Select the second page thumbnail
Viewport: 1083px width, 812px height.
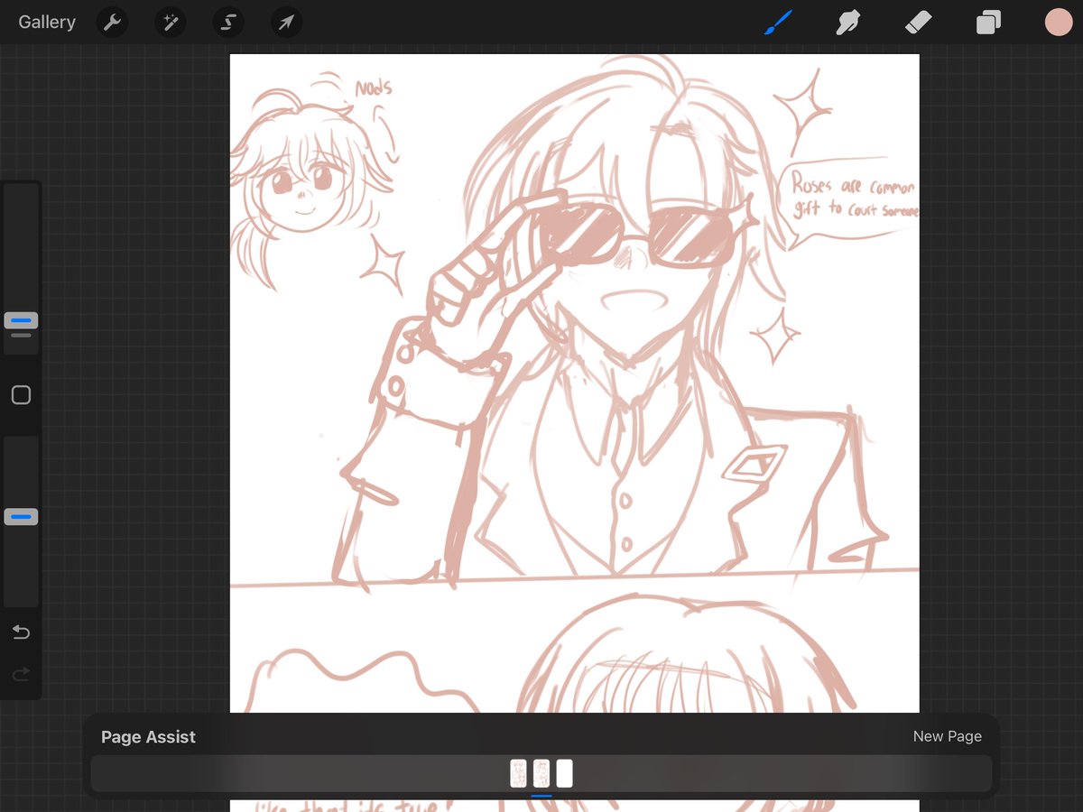click(541, 773)
